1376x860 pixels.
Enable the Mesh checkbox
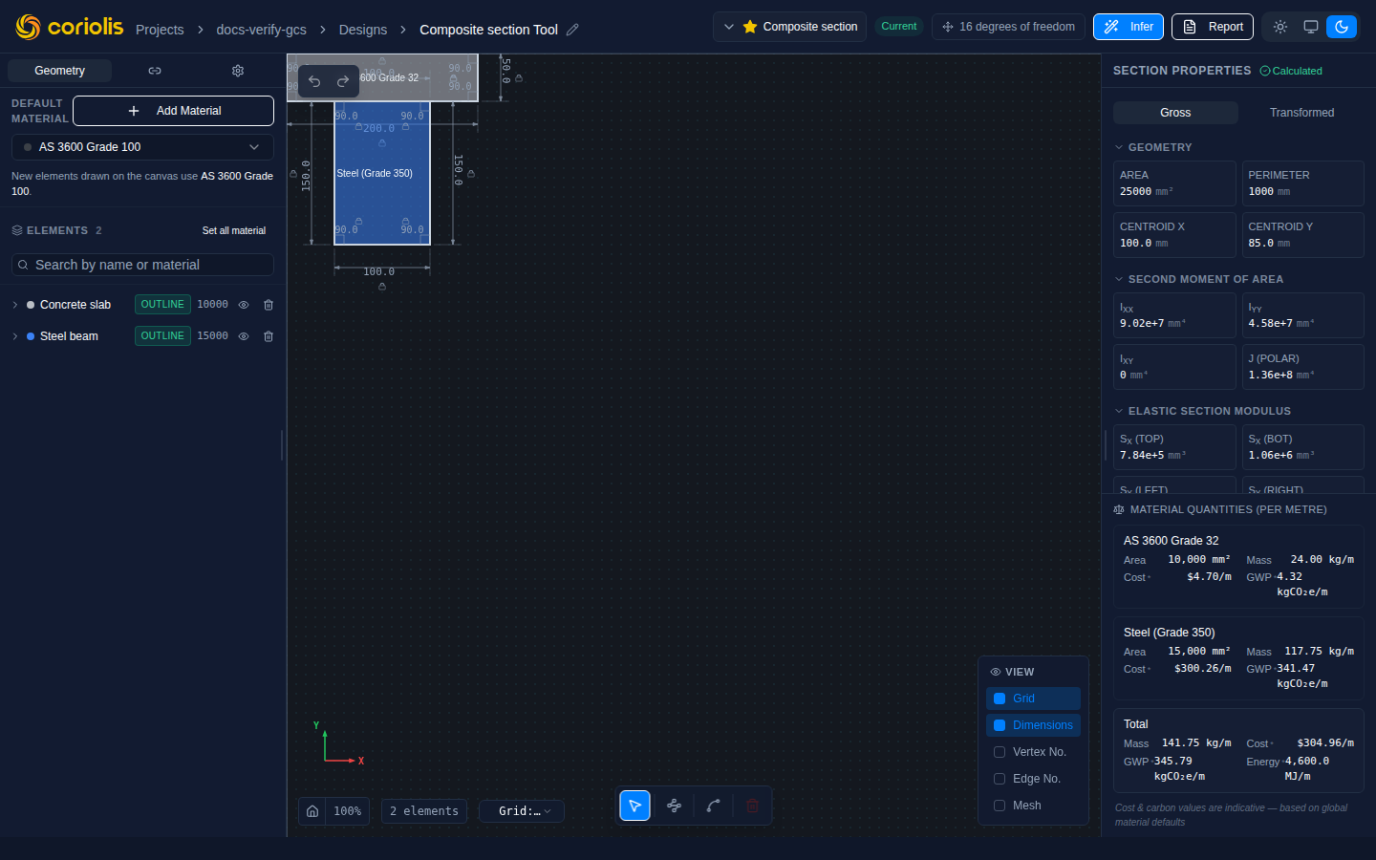[x=1000, y=806]
